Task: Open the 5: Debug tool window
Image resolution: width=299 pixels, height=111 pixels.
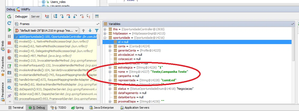Action: point(37,108)
